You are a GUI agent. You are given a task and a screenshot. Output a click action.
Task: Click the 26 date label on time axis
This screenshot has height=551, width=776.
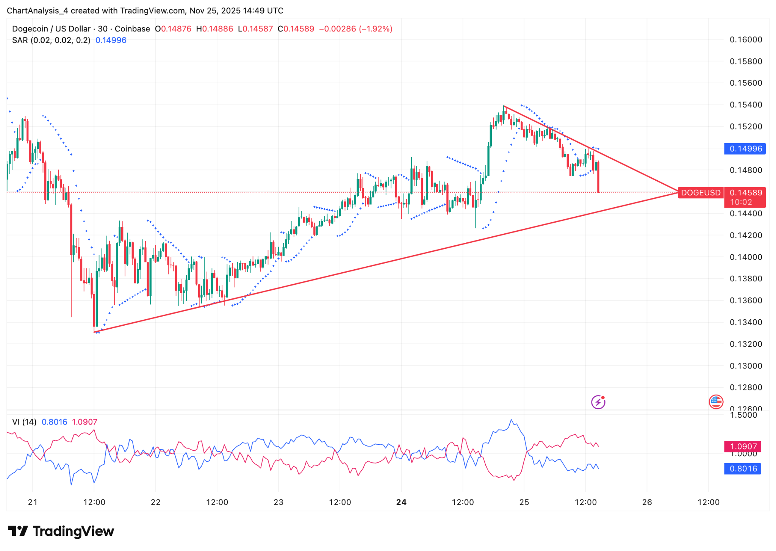(647, 502)
